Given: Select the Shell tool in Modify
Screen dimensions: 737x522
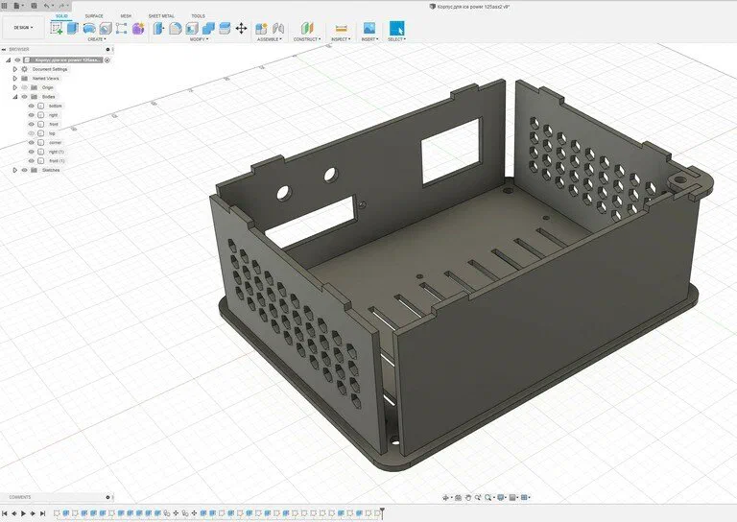Looking at the screenshot, I should [x=192, y=28].
